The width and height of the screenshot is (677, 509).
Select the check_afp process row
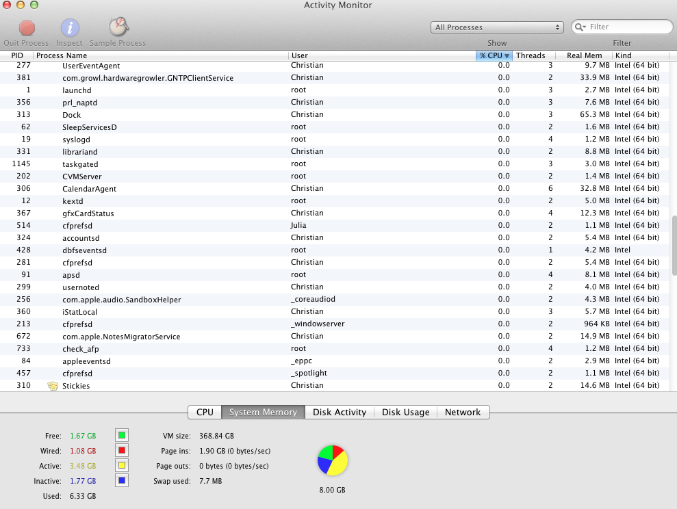coord(335,348)
